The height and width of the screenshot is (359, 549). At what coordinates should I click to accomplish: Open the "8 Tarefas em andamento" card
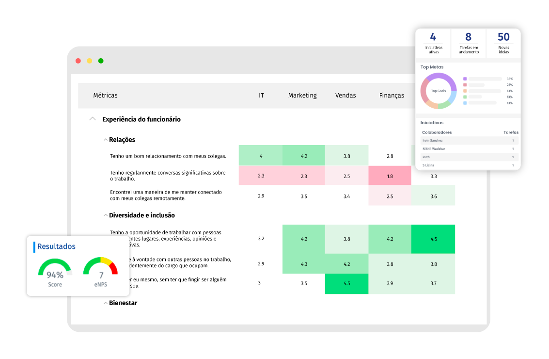pyautogui.click(x=468, y=43)
